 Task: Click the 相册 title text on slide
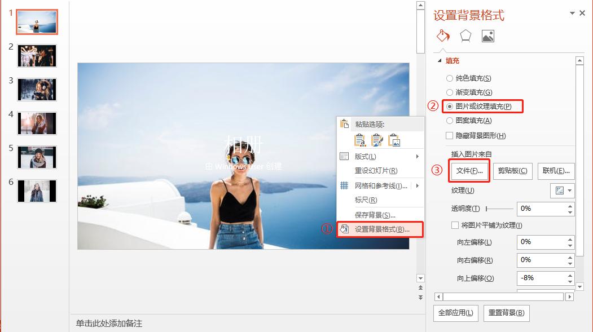pyautogui.click(x=243, y=144)
